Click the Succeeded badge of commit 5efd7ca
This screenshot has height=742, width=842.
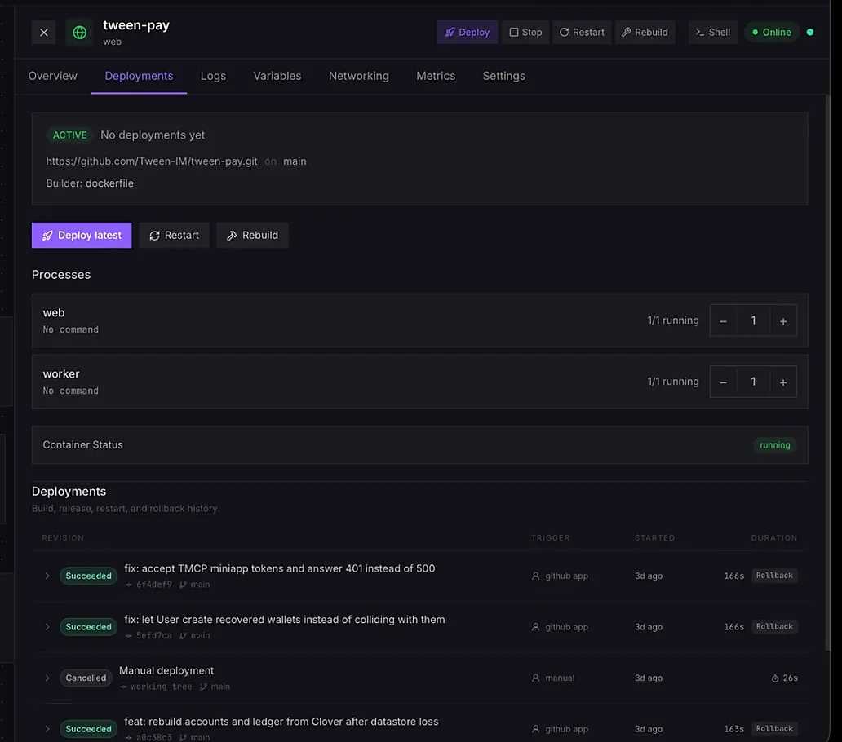89,627
